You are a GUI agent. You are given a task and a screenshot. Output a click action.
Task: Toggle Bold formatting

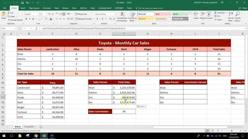[26, 19]
